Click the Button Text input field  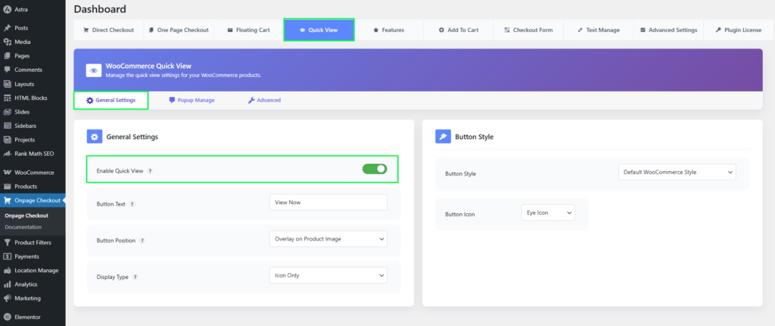coord(328,203)
